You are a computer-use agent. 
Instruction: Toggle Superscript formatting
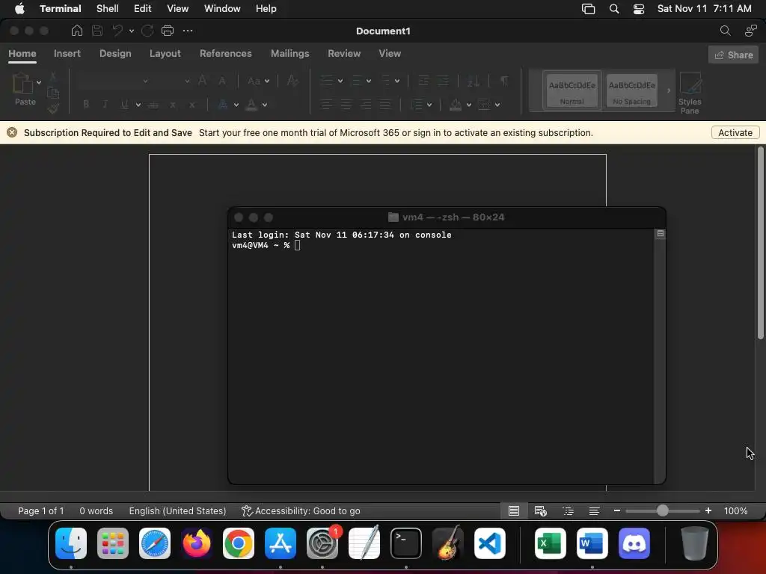point(192,105)
